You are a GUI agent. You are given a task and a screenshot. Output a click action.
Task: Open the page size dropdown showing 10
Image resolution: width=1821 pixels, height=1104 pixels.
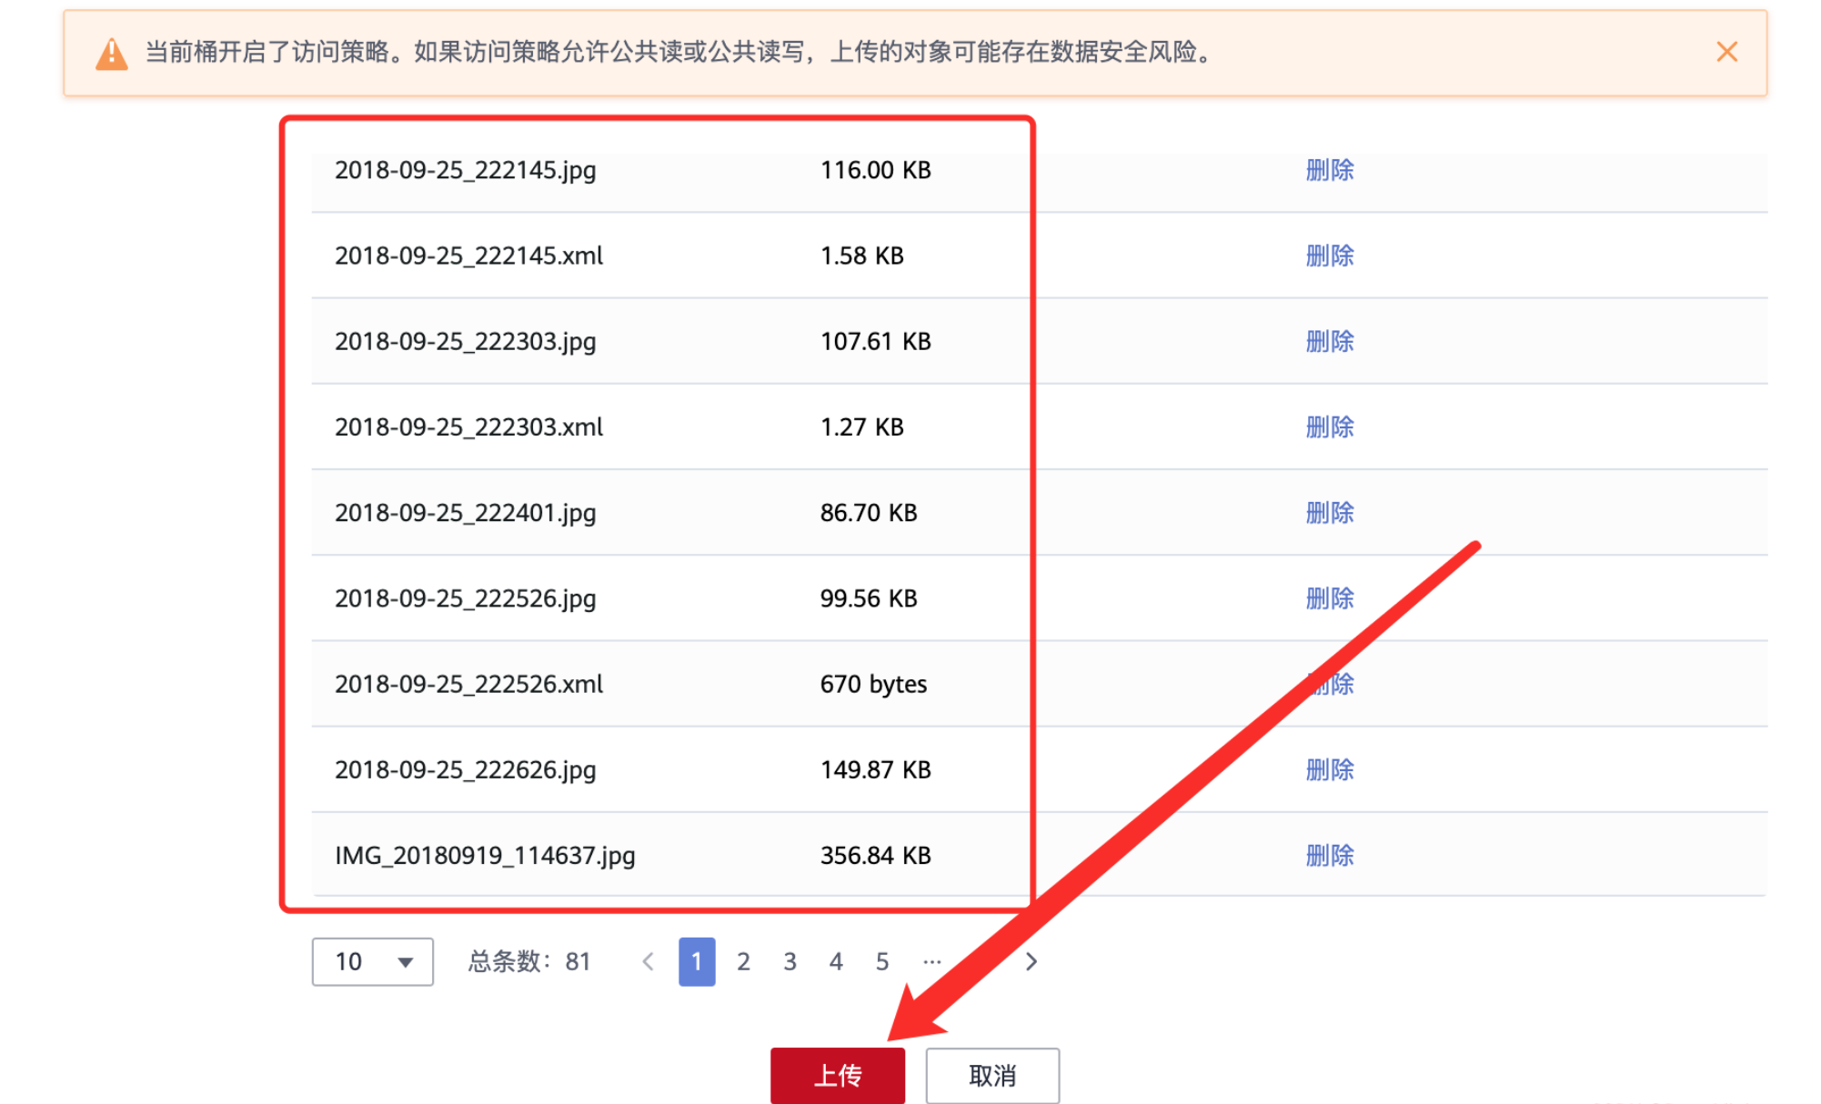[372, 961]
